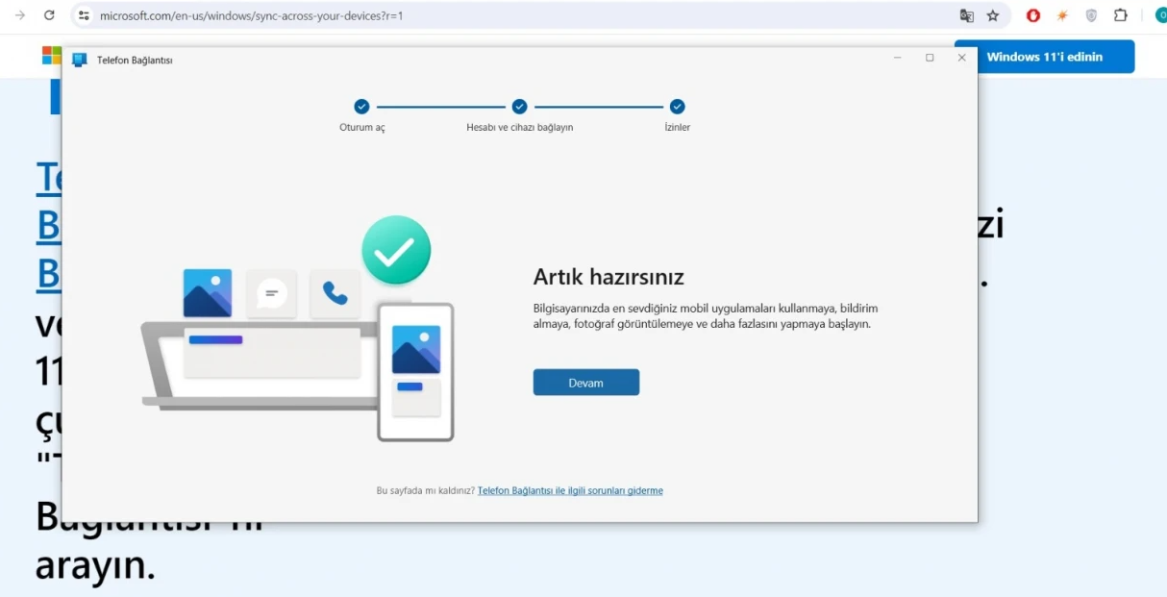Click the browser forward arrow
Screen dimensions: 1167x597
pyautogui.click(x=19, y=15)
